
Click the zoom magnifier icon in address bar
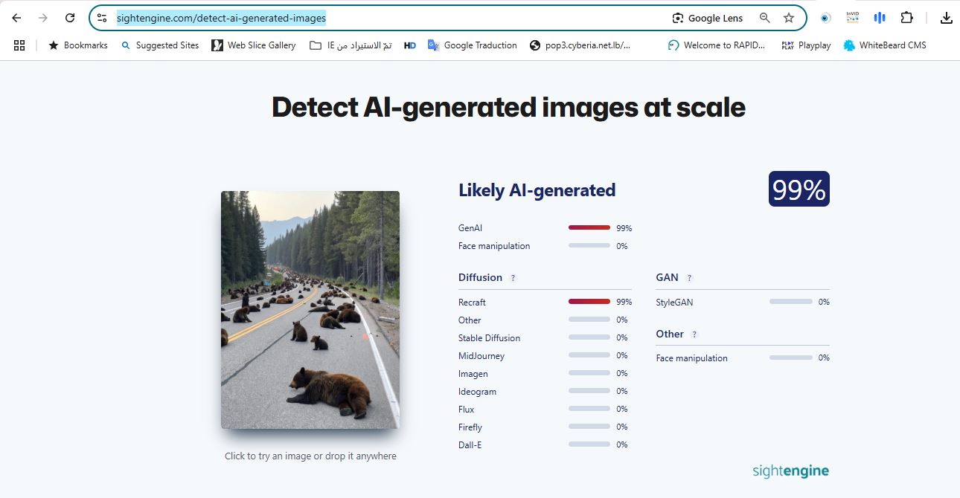(764, 18)
